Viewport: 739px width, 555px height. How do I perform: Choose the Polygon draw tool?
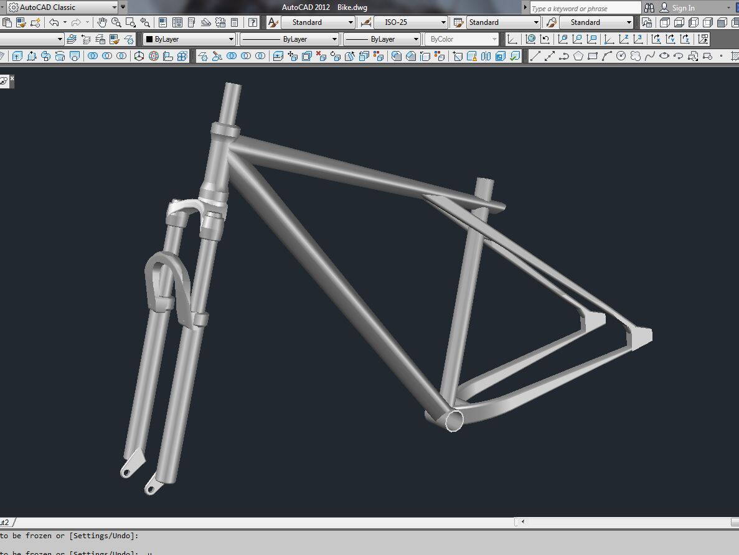(x=578, y=56)
